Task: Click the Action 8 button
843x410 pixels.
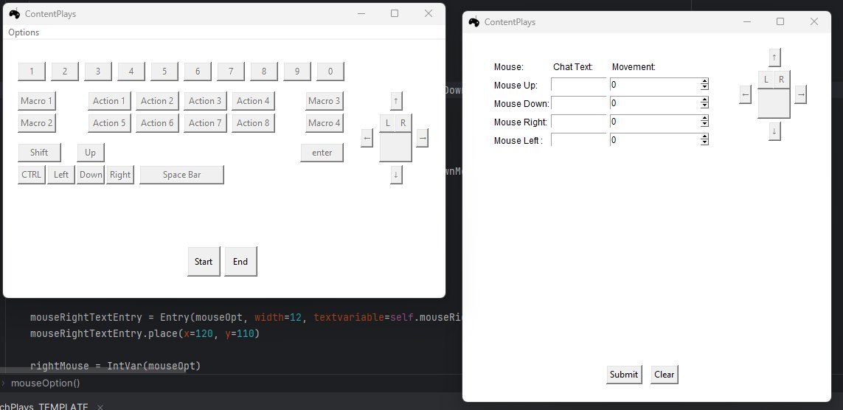Action: tap(253, 123)
